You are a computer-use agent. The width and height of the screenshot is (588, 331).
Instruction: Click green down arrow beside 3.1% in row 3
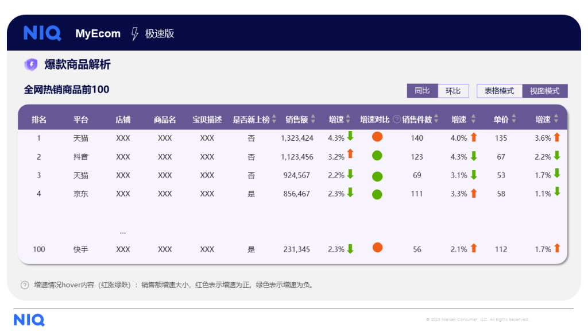click(x=474, y=175)
